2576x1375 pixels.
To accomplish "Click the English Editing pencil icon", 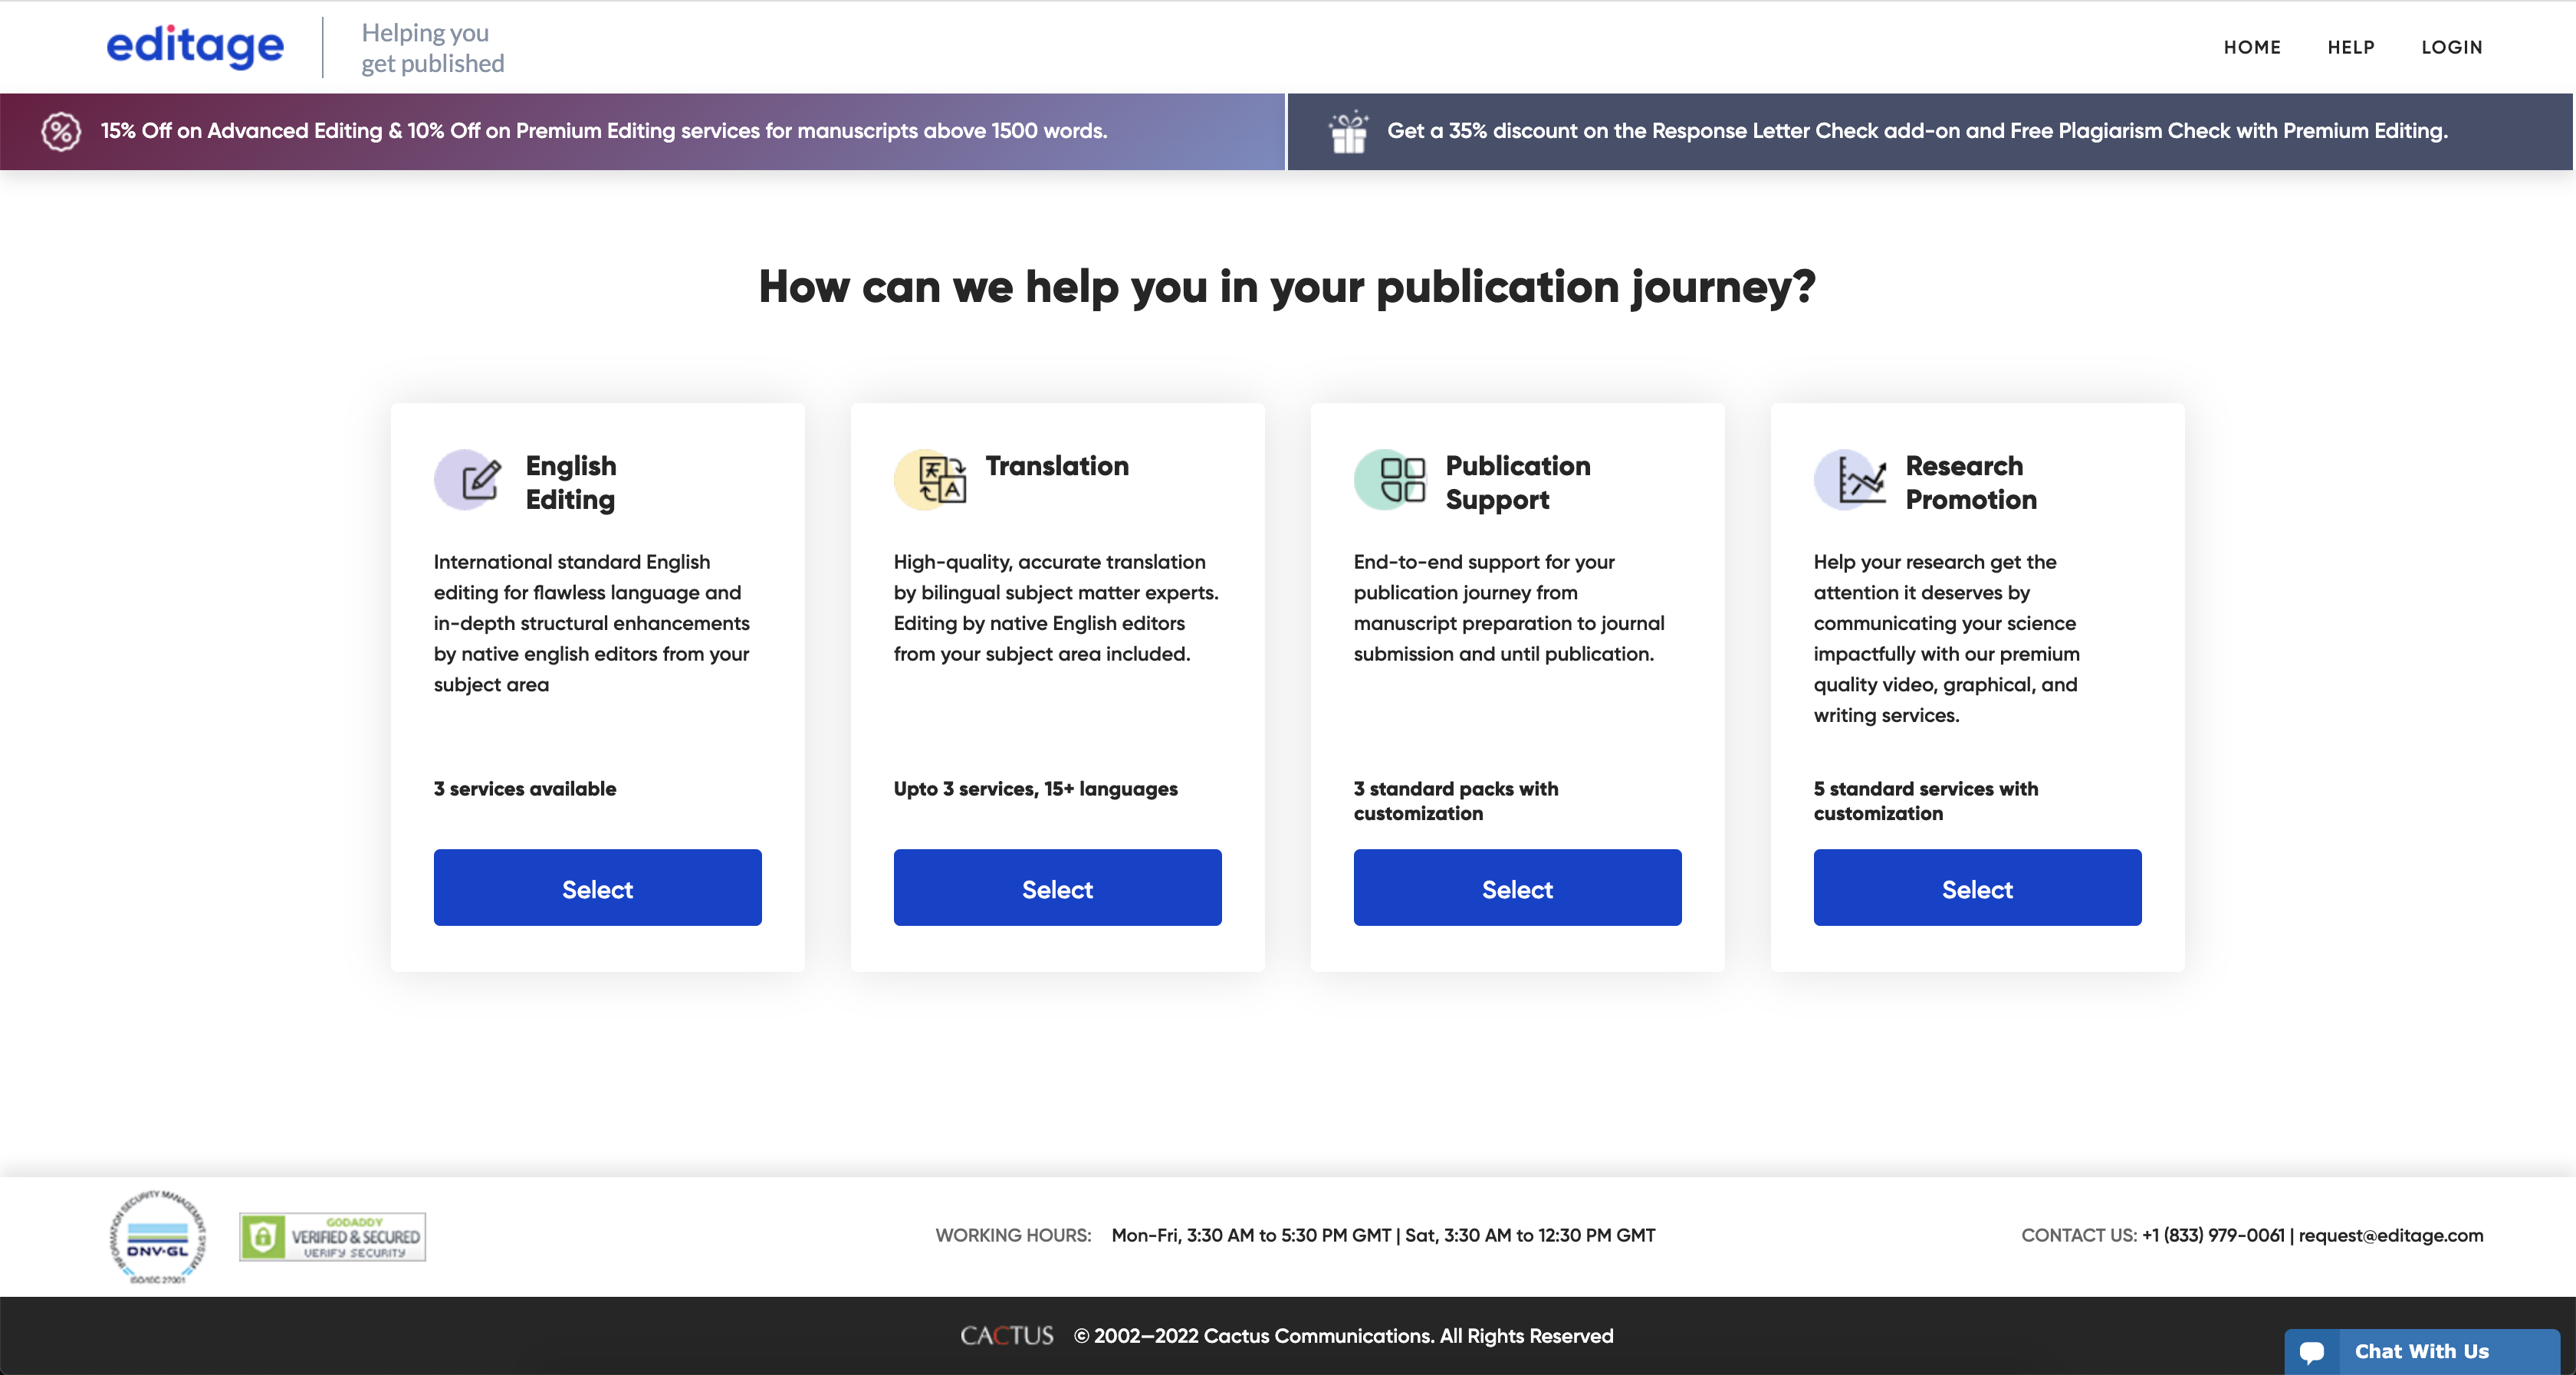I will click(468, 480).
